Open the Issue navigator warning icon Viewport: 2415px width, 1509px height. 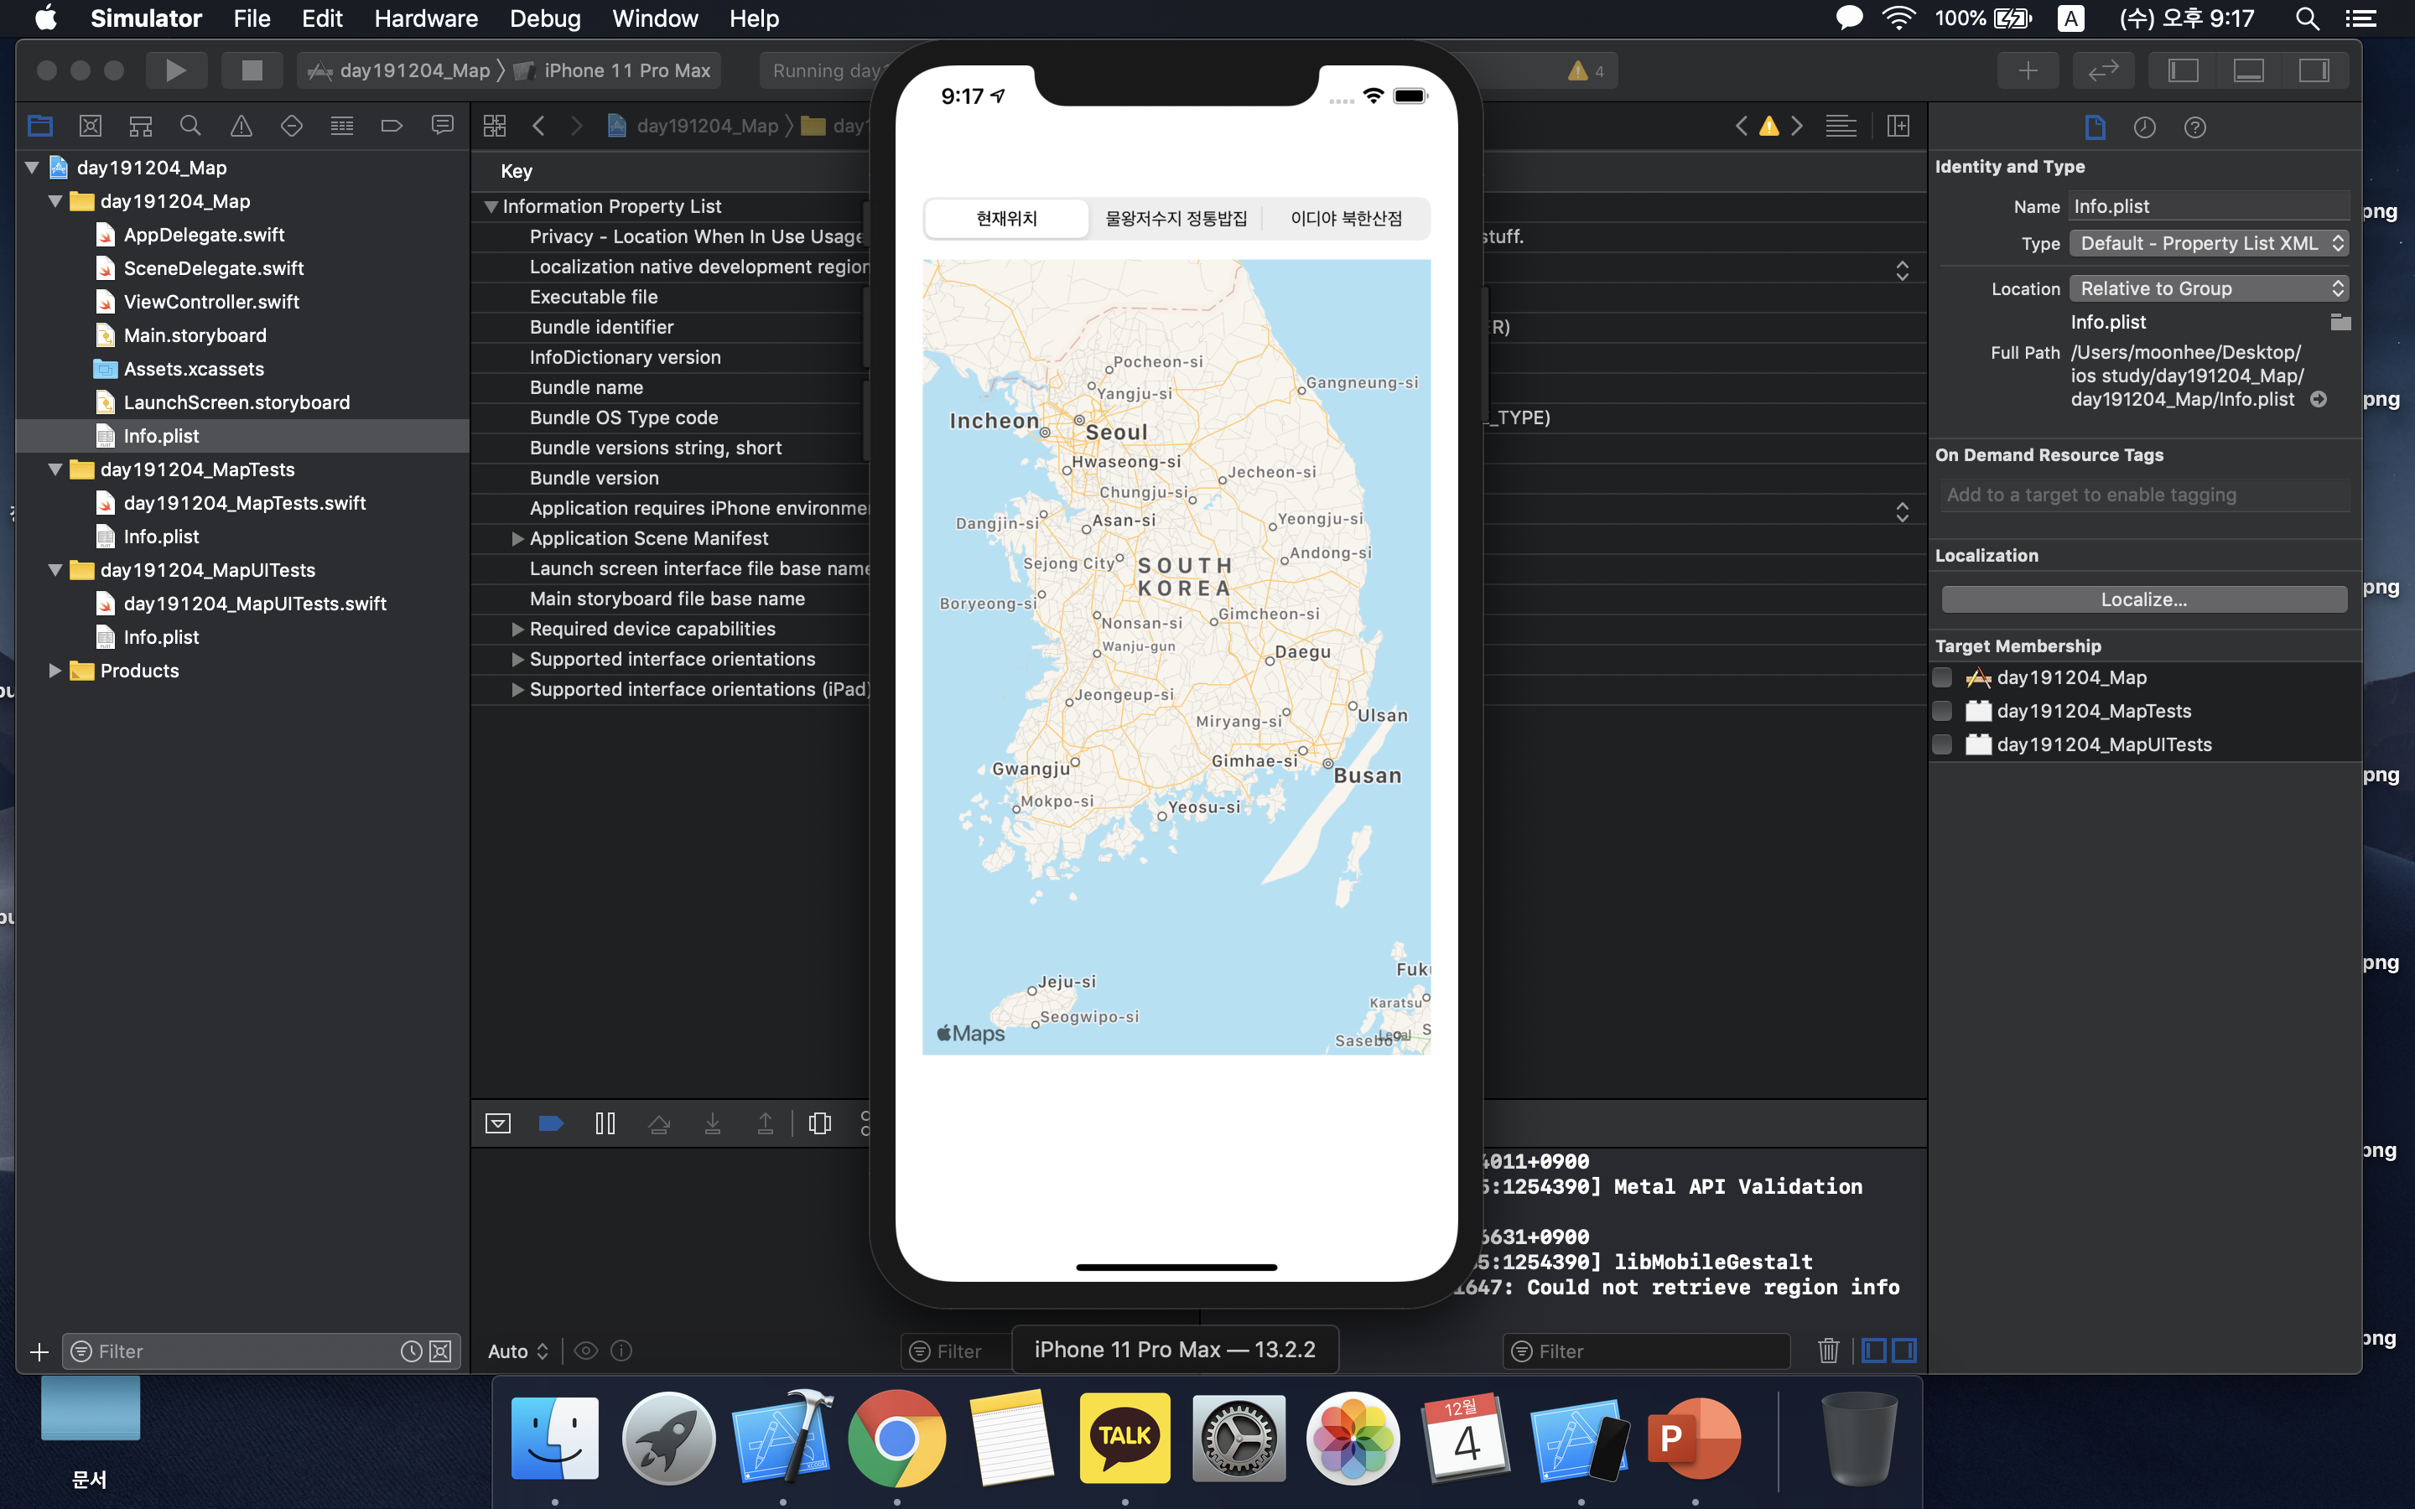pos(241,126)
